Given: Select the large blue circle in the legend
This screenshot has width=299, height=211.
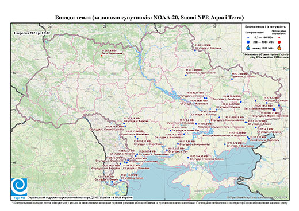Looking at the screenshot, I should [x=248, y=42].
